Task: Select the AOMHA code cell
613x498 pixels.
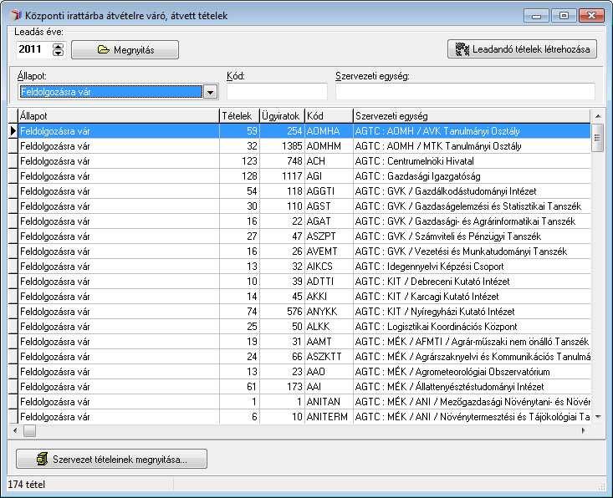Action: click(x=329, y=131)
